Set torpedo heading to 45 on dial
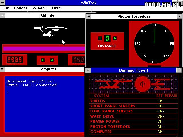The image size is (183, 137). pyautogui.click(x=166, y=31)
